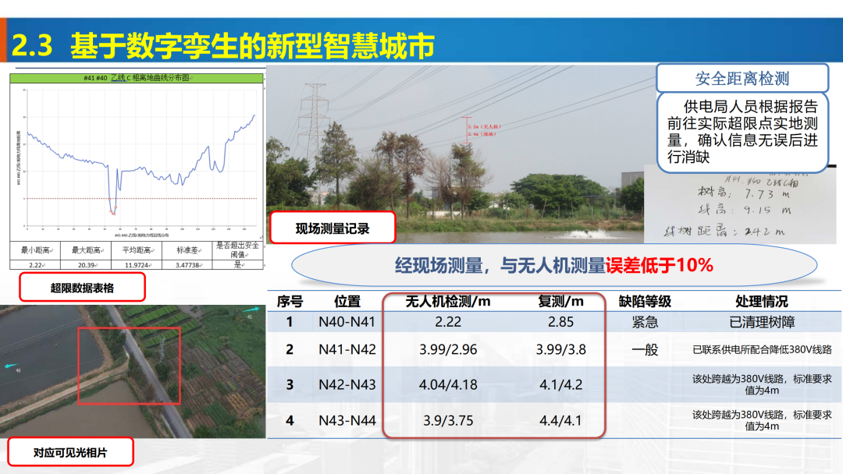Click the '标准差' table header in chart
This screenshot has height=474, width=843.
click(187, 250)
